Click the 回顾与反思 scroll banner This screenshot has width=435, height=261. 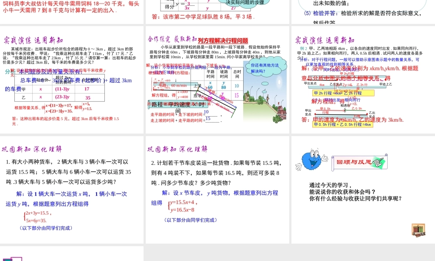pyautogui.click(x=360, y=162)
